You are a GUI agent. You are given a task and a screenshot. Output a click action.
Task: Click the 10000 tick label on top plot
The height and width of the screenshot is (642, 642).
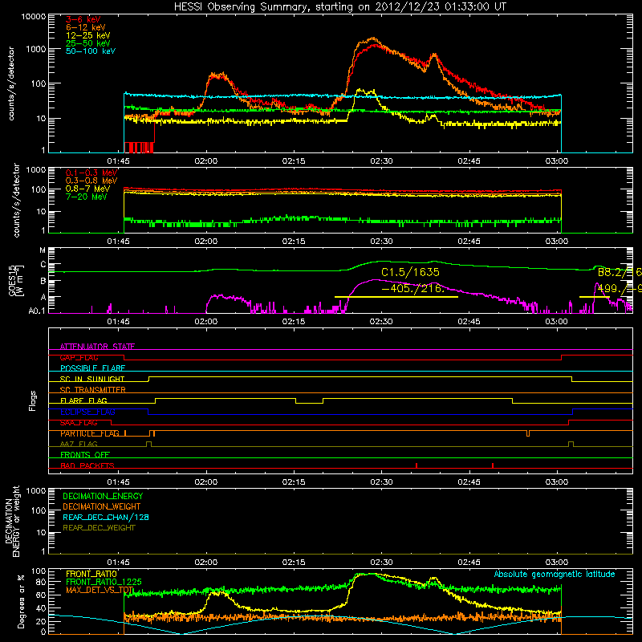(x=34, y=17)
